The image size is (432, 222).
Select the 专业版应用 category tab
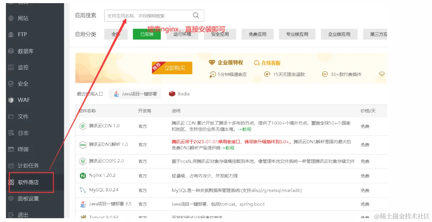[297, 34]
